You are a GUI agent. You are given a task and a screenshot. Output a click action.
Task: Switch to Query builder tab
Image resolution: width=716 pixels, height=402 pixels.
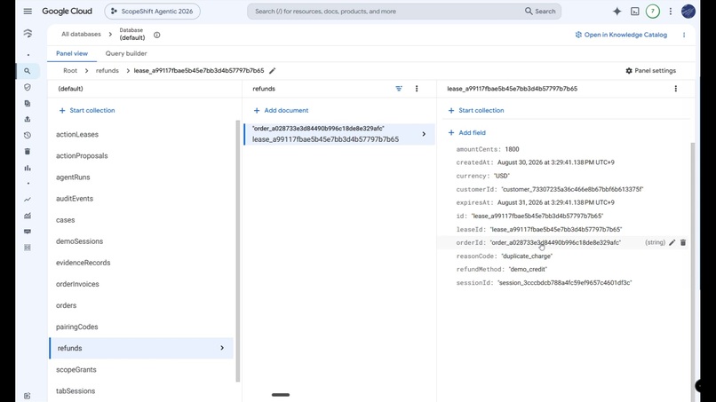(126, 53)
